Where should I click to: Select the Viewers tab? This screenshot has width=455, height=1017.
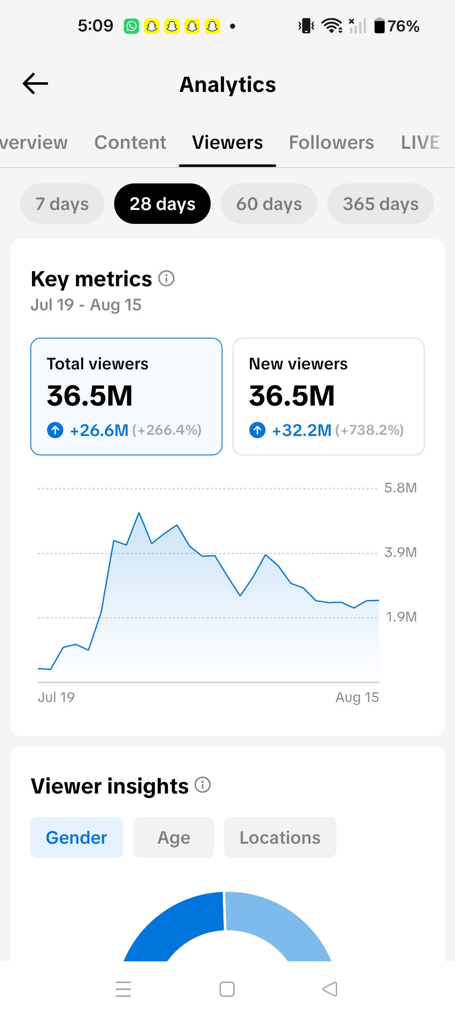tap(227, 143)
